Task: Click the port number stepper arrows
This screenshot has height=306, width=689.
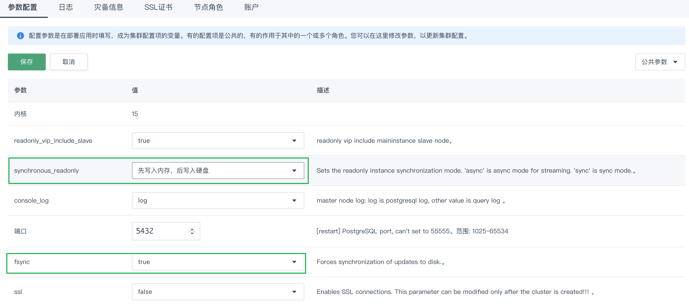Action: coord(192,231)
